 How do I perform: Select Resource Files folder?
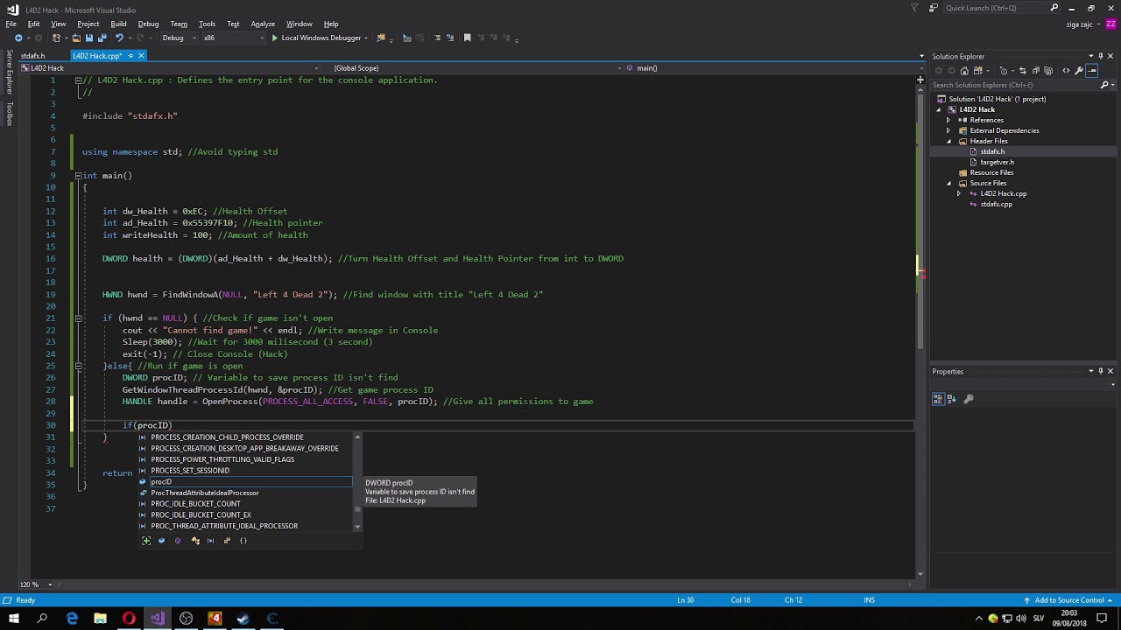pos(991,172)
